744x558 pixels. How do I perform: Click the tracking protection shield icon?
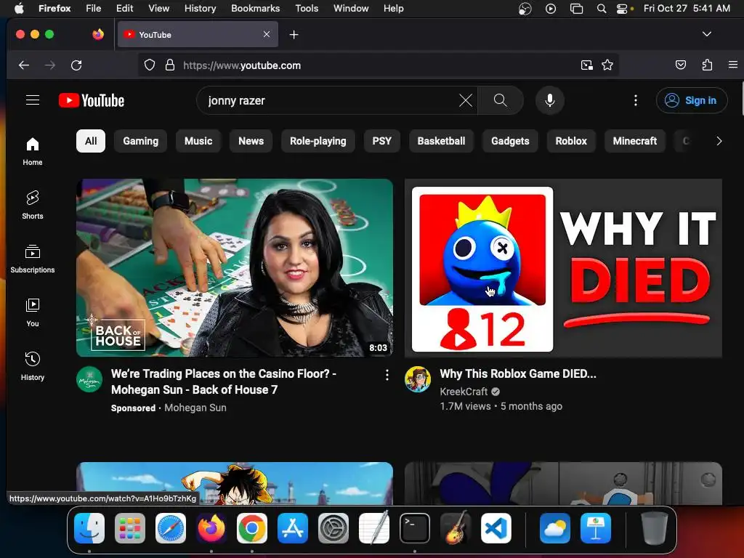(x=150, y=65)
